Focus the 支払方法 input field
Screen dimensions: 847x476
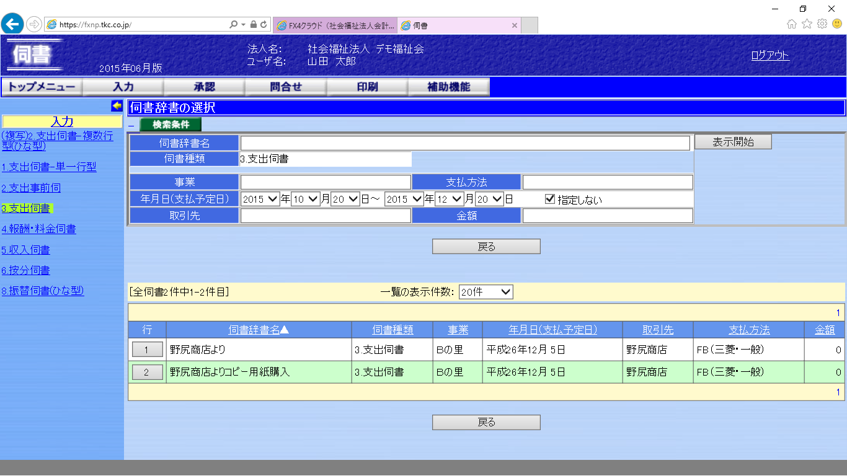coord(608,182)
